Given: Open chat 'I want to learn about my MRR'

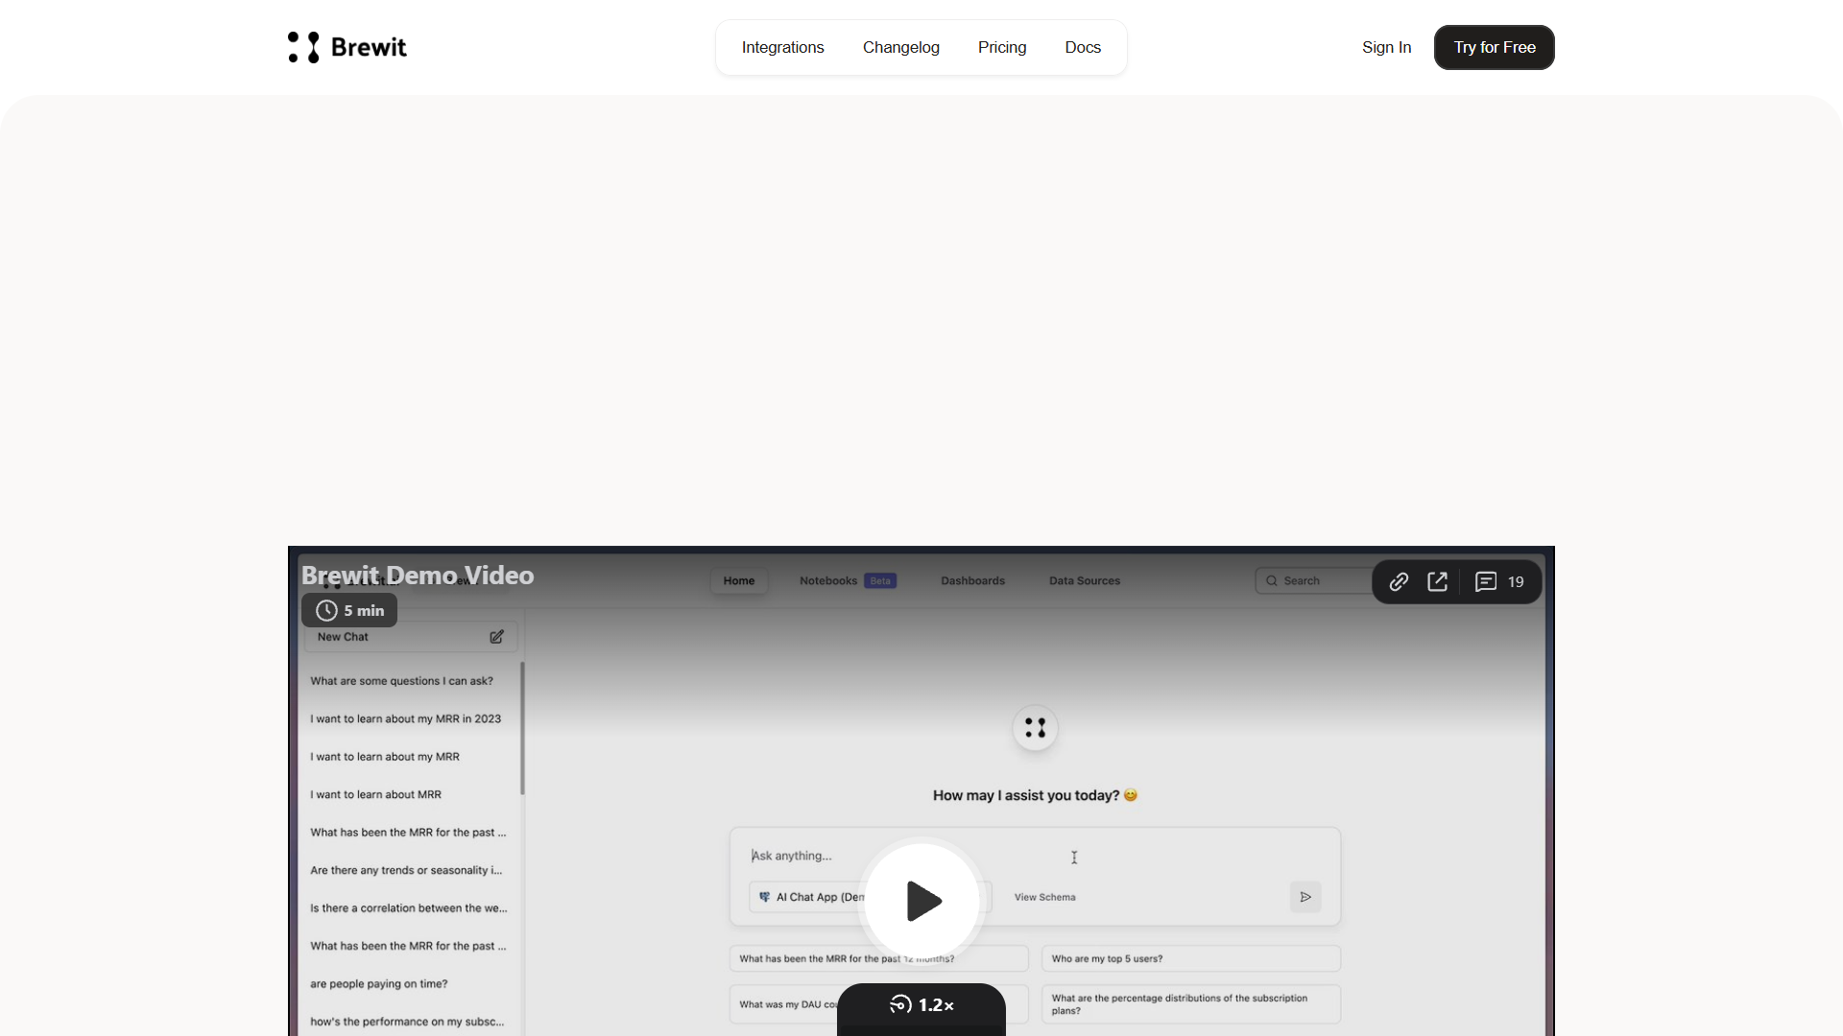Looking at the screenshot, I should pyautogui.click(x=385, y=757).
